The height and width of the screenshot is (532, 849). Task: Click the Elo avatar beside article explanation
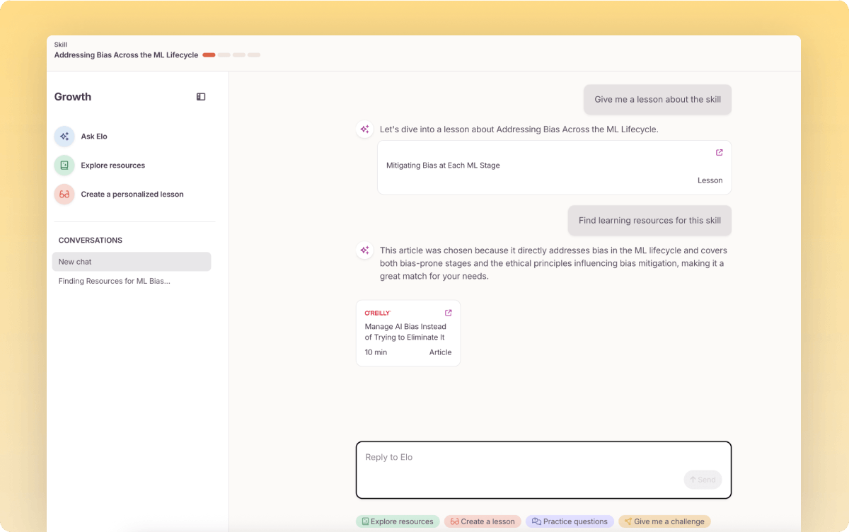tap(364, 250)
